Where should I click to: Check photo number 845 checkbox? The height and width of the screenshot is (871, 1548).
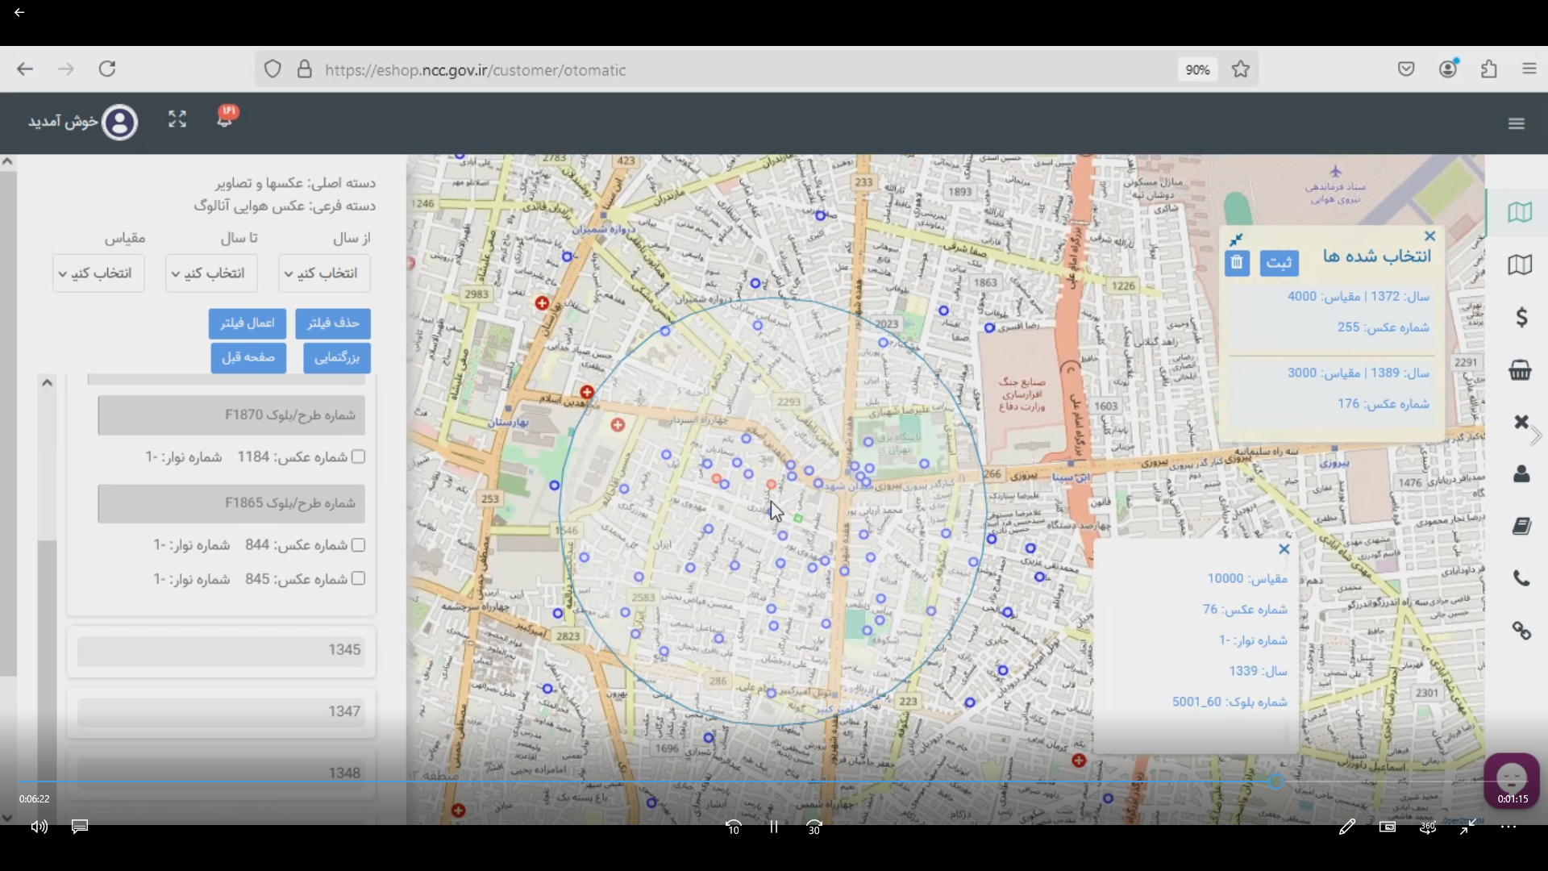(359, 578)
